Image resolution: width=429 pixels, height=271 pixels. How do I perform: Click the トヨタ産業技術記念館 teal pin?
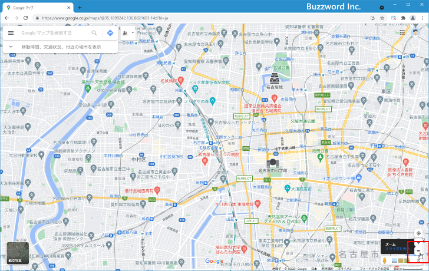[195, 88]
